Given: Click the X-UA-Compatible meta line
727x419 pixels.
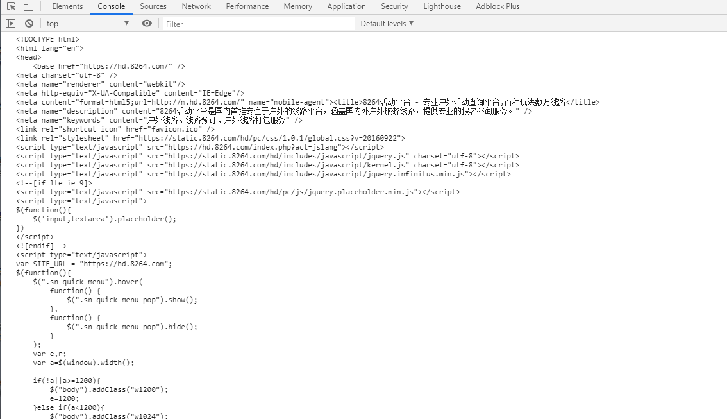Looking at the screenshot, I should (x=130, y=93).
